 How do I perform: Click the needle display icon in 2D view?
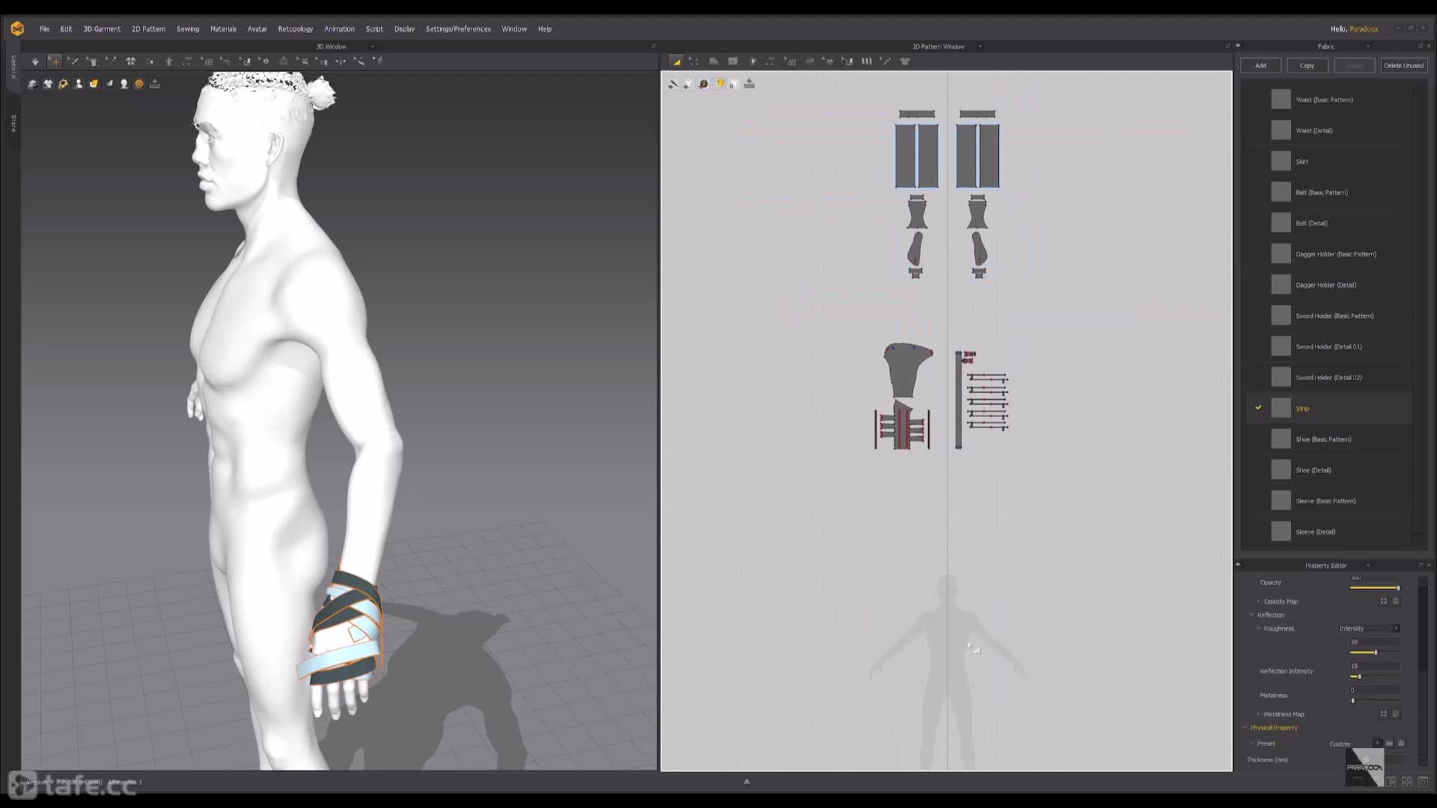[673, 84]
